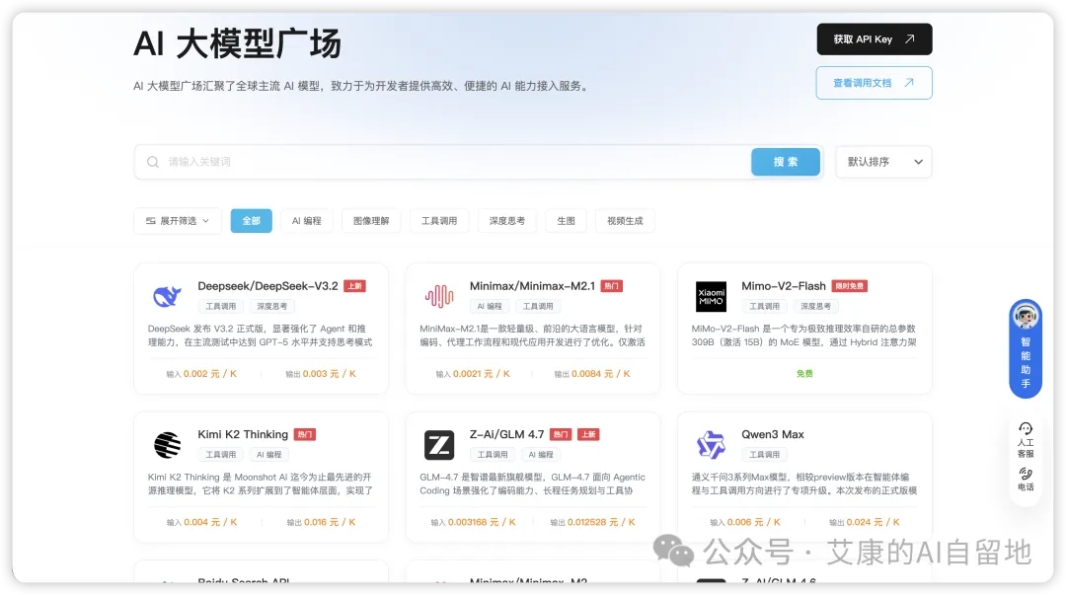The image size is (1066, 595).
Task: Click the 人工客服 headset icon
Action: (x=1026, y=428)
